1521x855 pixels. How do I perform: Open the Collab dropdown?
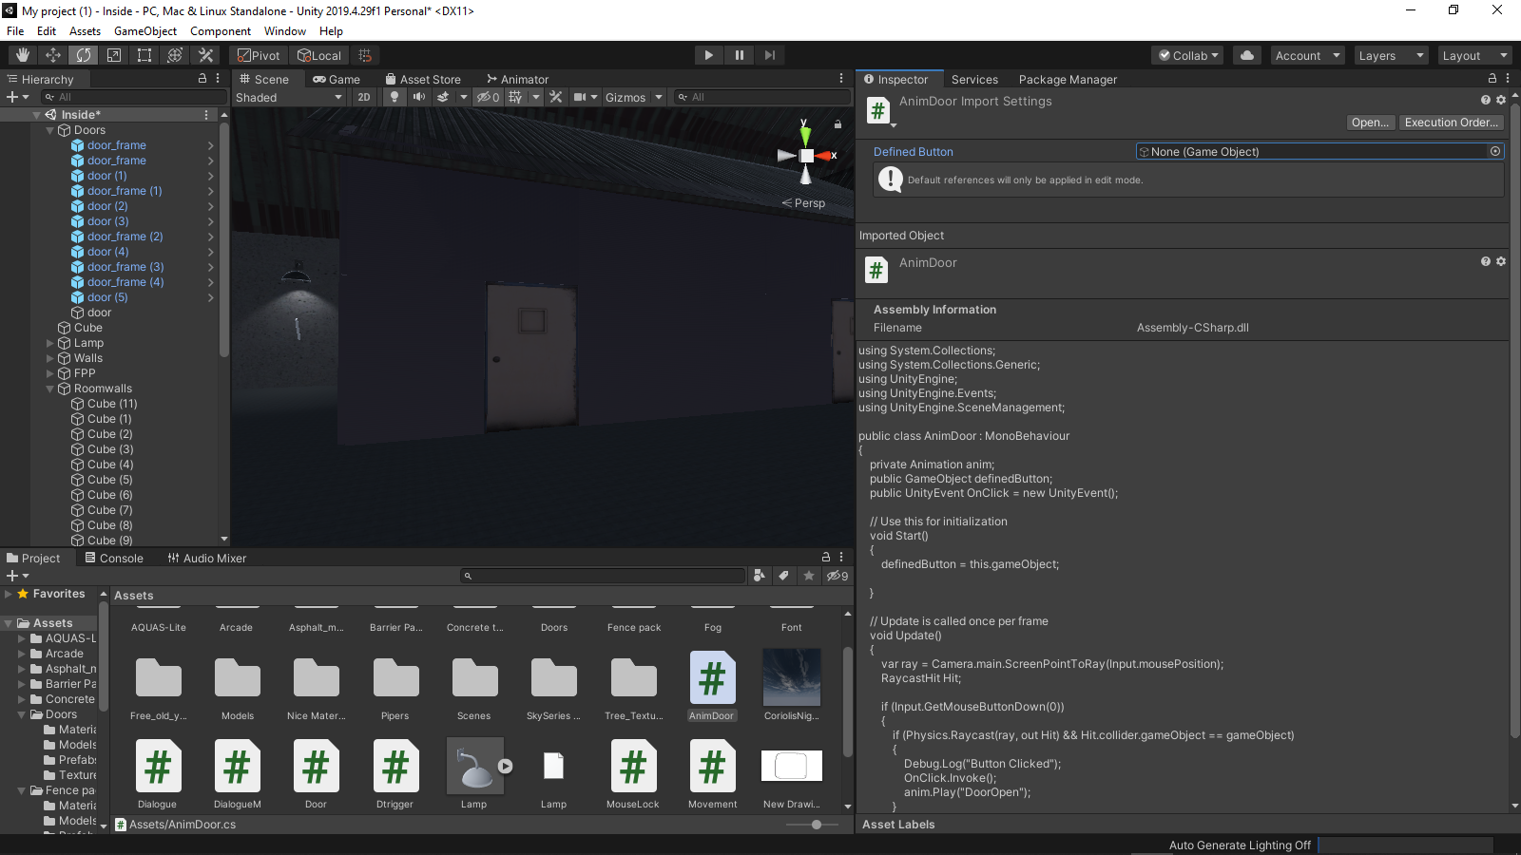1188,55
